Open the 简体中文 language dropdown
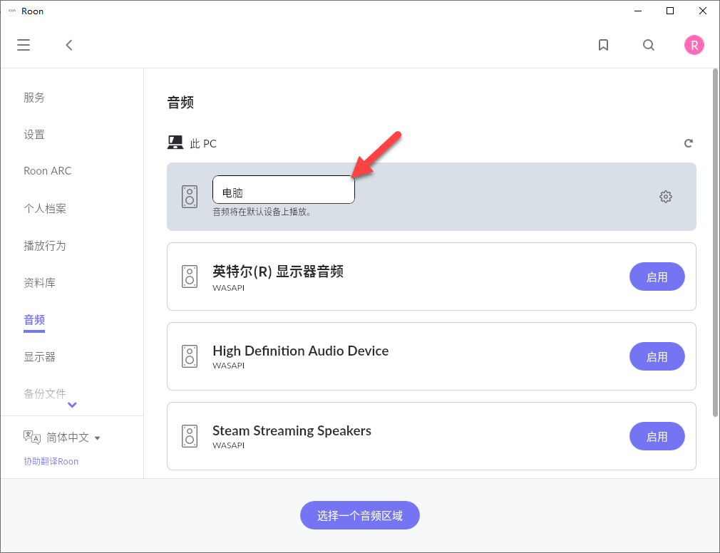The image size is (720, 553). [73, 438]
